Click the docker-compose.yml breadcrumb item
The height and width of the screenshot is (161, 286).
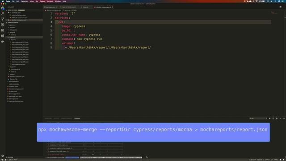54,10
